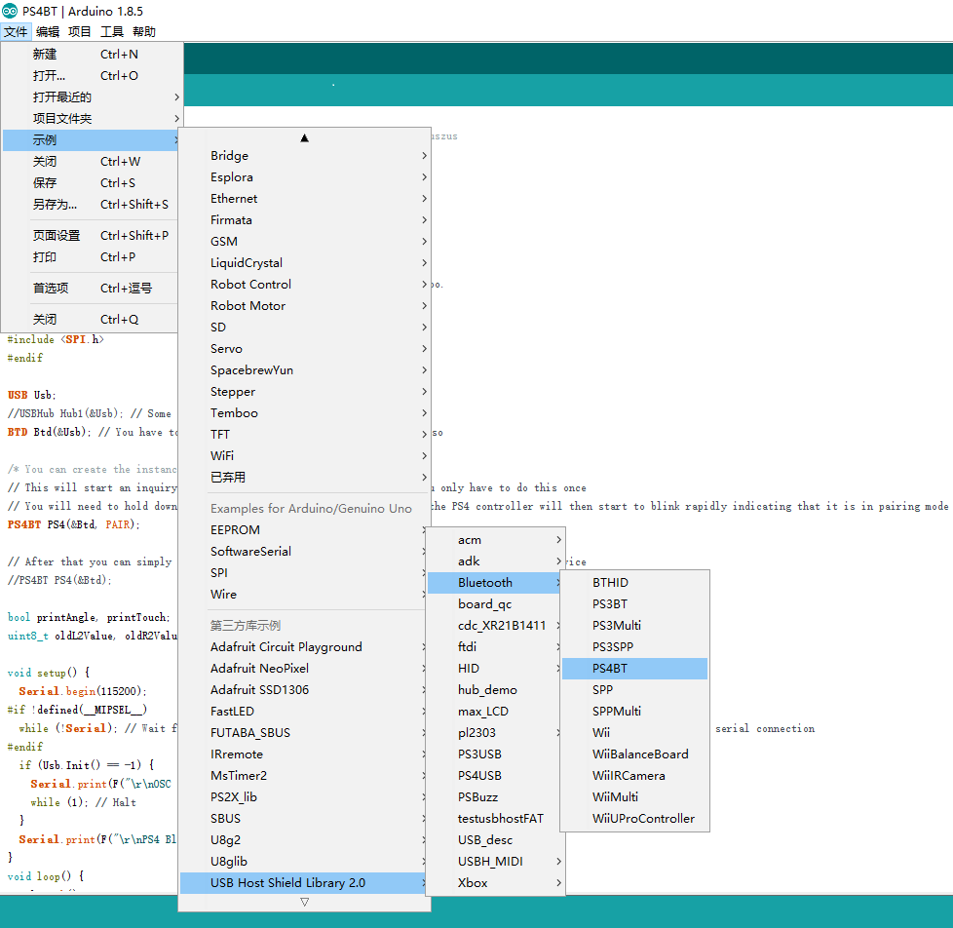Open WiiBalanceBoard example
953x928 pixels.
pos(634,754)
